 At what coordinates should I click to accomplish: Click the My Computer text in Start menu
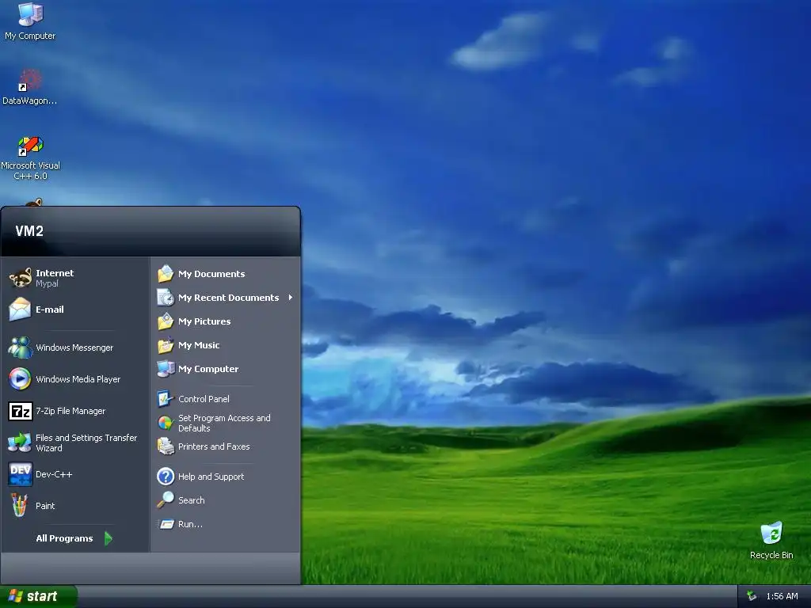point(208,369)
